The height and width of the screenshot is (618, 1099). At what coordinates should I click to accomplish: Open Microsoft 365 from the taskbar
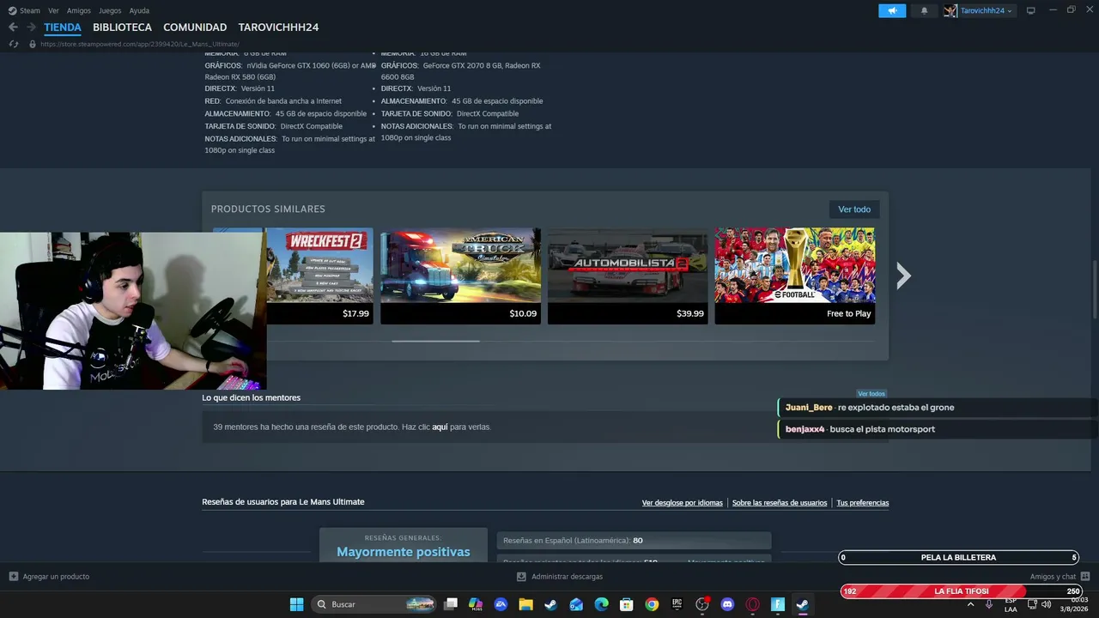point(476,604)
